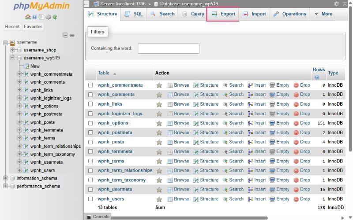
Task: Click the Browse icon for wpnh_loginizer_logs
Action: pyautogui.click(x=170, y=114)
